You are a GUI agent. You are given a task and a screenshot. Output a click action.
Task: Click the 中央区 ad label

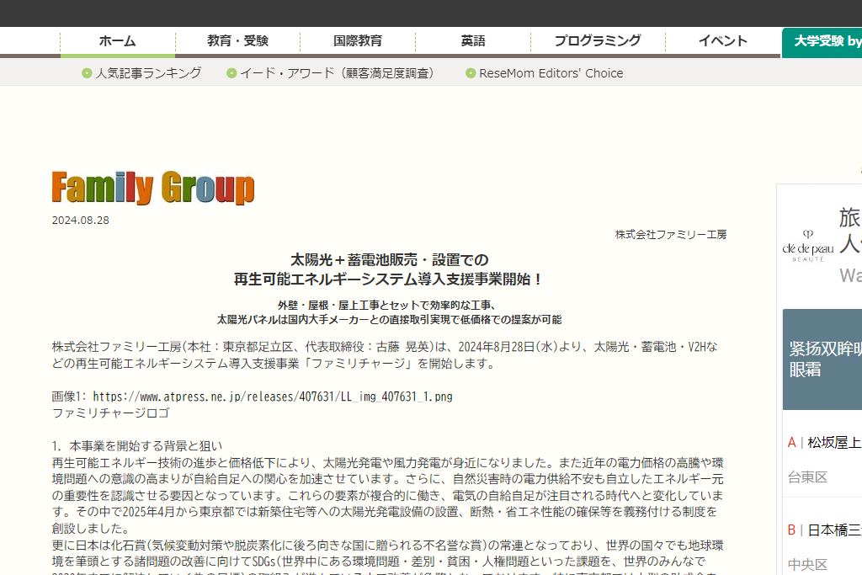click(807, 565)
